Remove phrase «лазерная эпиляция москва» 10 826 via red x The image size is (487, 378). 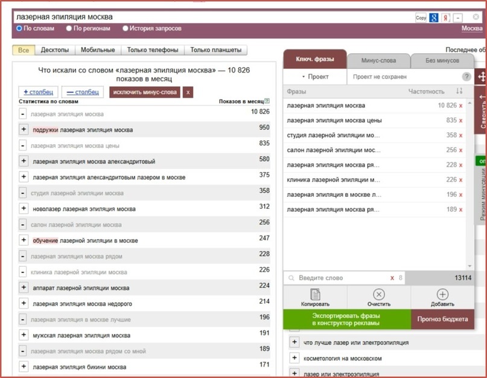click(460, 106)
